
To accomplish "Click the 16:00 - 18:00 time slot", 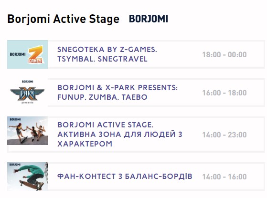I will click(224, 93).
